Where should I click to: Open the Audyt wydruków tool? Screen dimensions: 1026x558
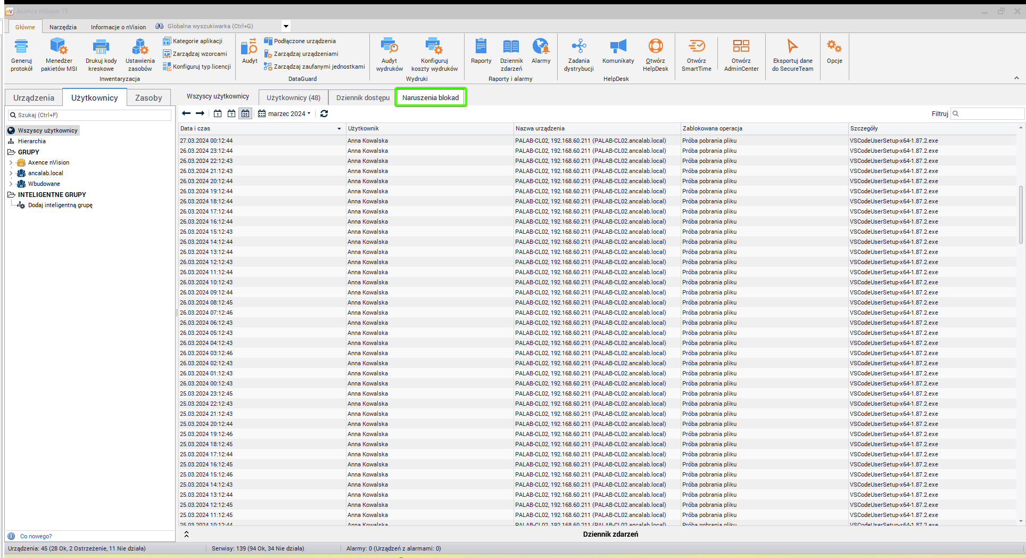tap(389, 54)
